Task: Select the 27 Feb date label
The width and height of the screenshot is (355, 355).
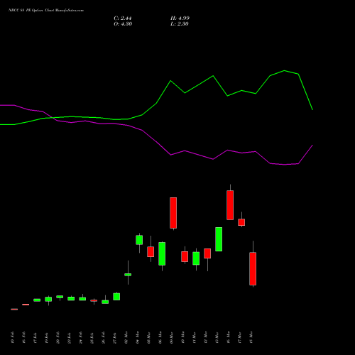Action: (x=115, y=338)
